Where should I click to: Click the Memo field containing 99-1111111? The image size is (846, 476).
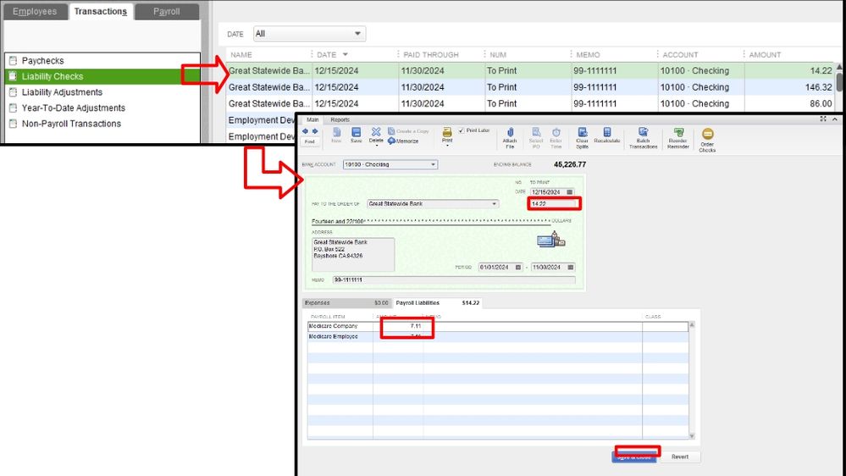click(454, 280)
